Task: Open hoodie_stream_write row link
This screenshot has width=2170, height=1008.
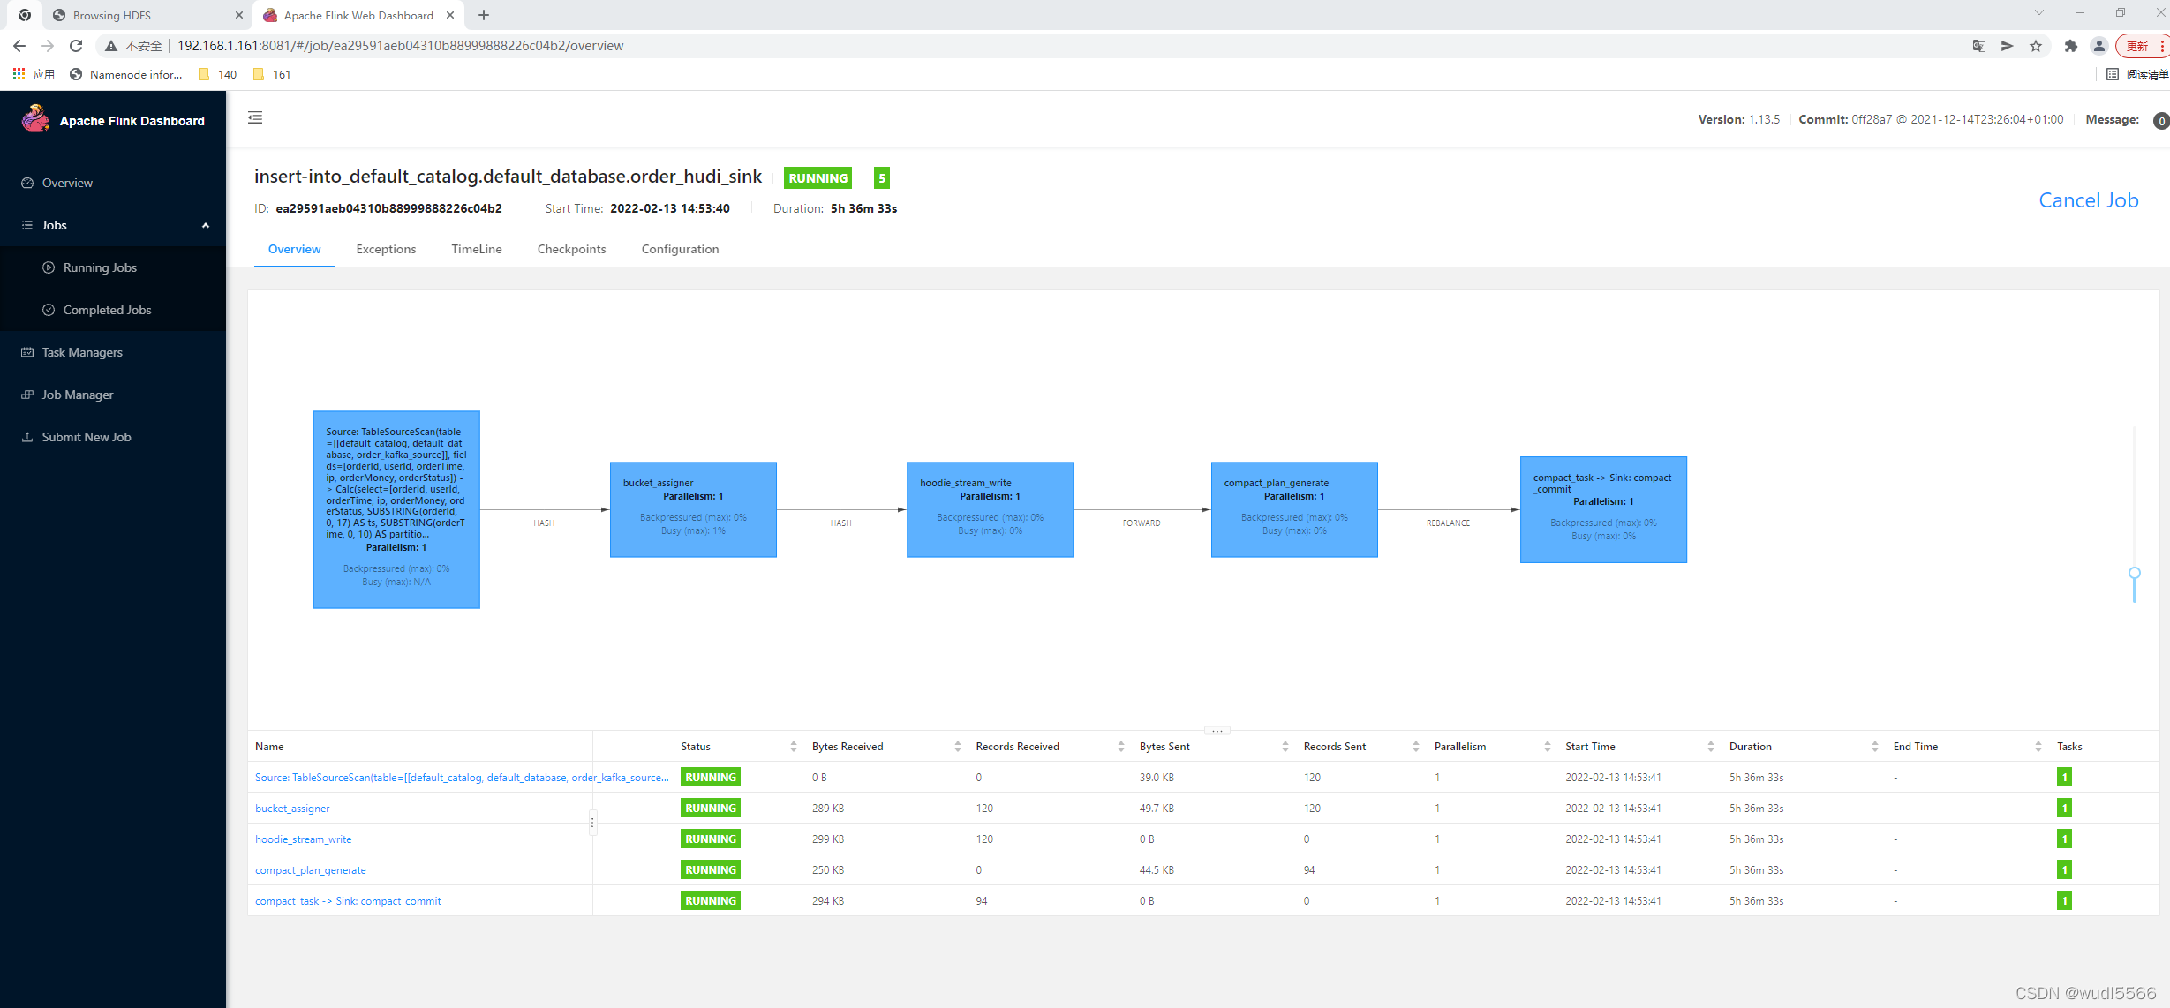Action: pos(303,839)
